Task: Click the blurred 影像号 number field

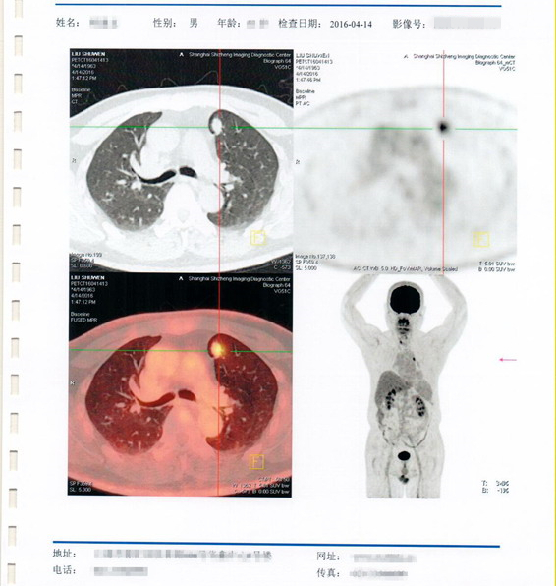Action: (468, 24)
